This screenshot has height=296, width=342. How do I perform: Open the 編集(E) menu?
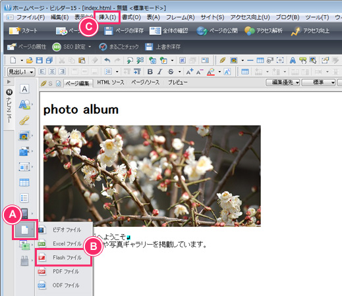coord(59,17)
